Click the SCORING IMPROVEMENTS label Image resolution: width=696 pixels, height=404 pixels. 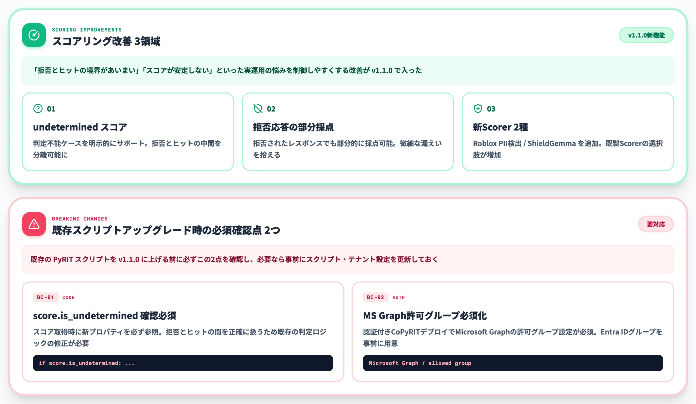pyautogui.click(x=87, y=30)
